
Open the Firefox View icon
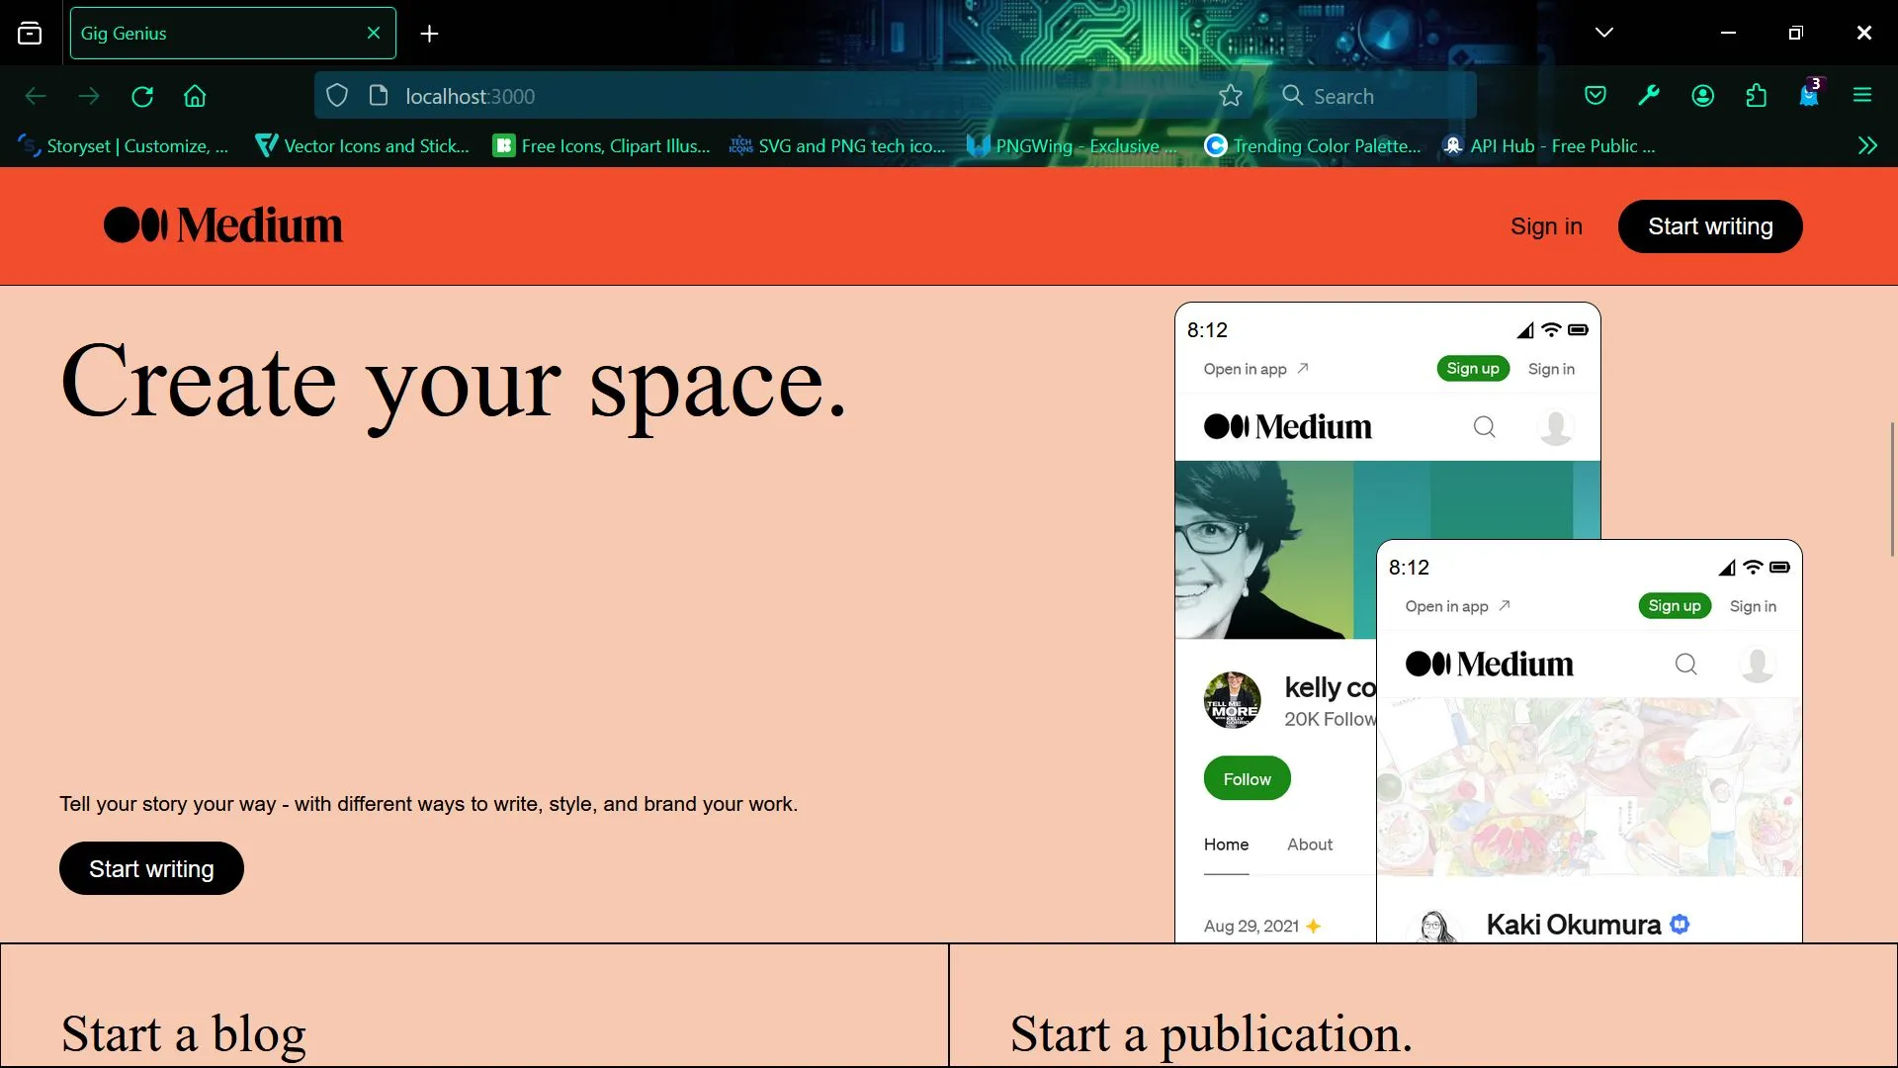pos(30,33)
